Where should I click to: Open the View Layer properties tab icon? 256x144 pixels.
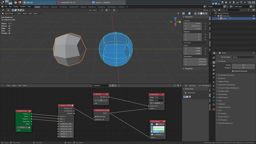click(214, 70)
